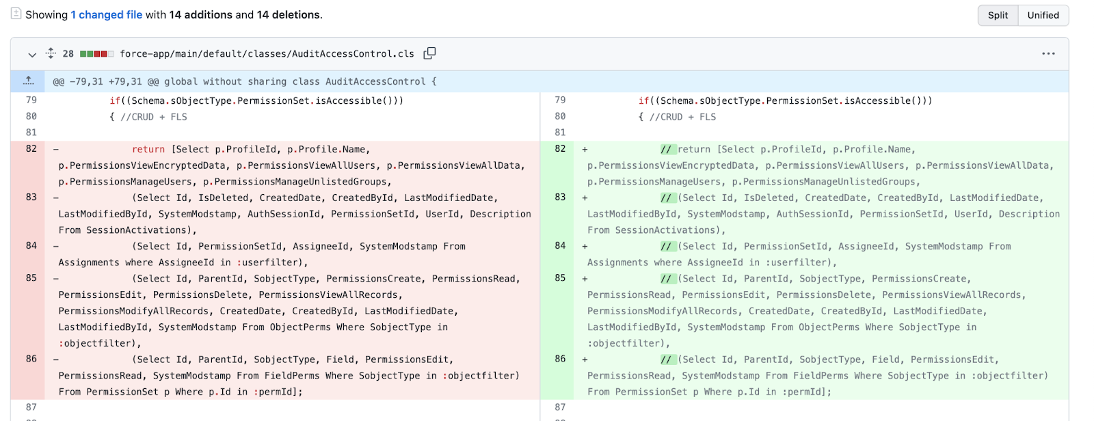Image resolution: width=1094 pixels, height=421 pixels.
Task: Open the file options three-dot menu
Action: (1048, 53)
